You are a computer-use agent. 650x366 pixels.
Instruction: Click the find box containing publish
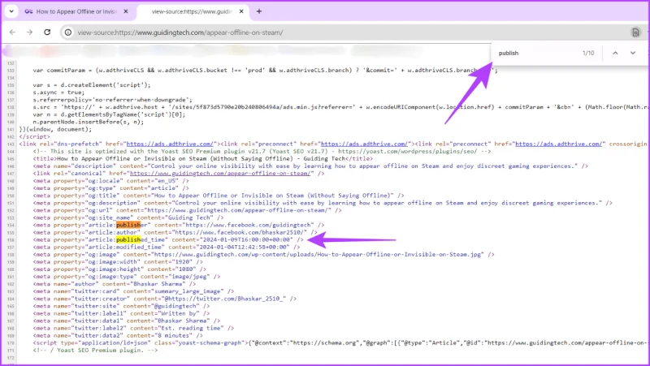(537, 53)
